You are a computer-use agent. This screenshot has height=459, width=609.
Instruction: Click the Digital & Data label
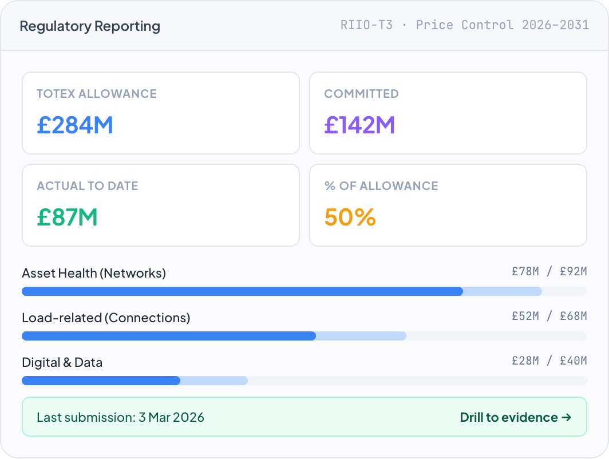62,362
